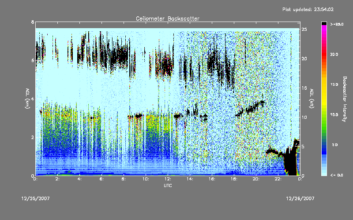Screen dimensions: 353x220
Task: Click the '10:' hour tick on UTC axis
Action: pos(146,179)
